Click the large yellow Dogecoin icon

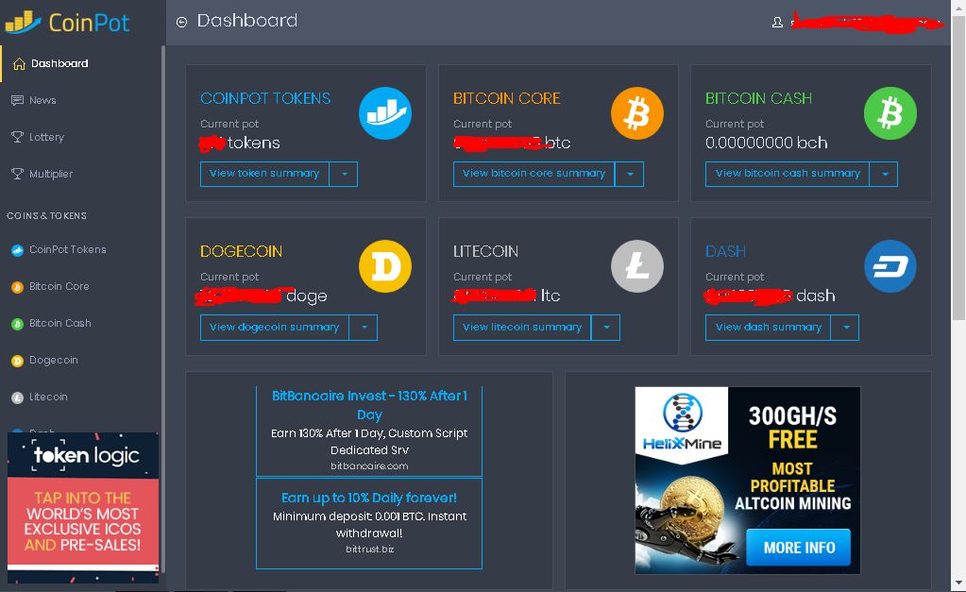[385, 266]
